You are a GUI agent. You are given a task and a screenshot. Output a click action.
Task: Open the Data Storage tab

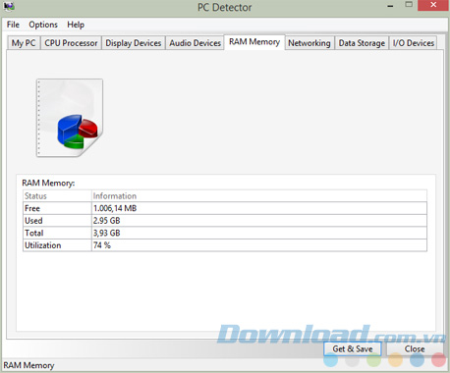tap(362, 43)
